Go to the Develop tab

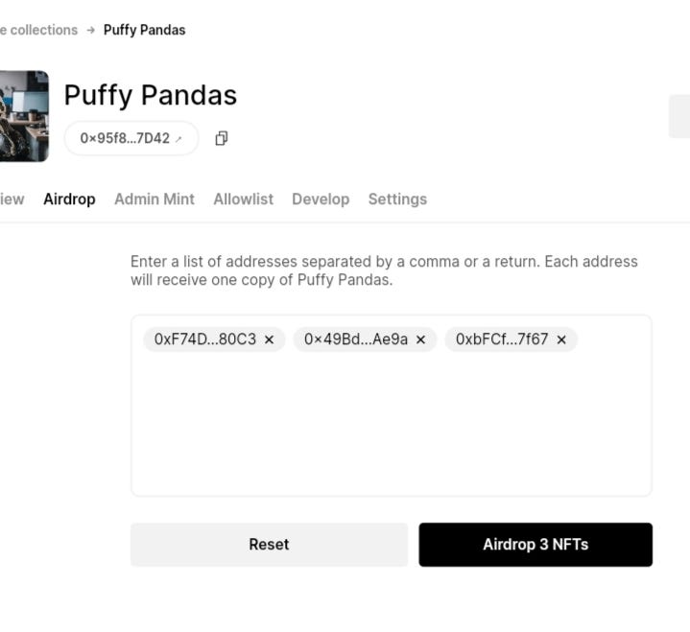coord(321,199)
